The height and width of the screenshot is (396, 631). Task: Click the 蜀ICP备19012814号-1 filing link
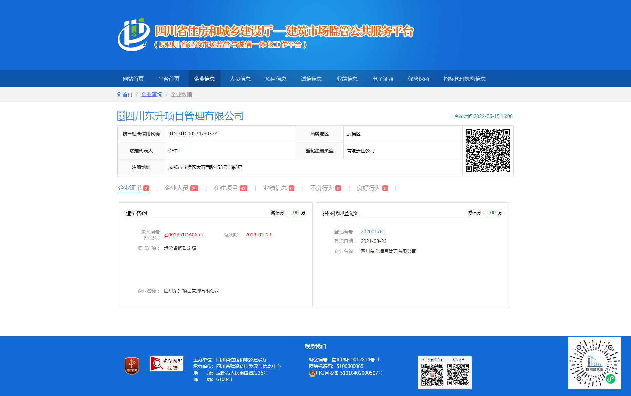[x=355, y=360]
